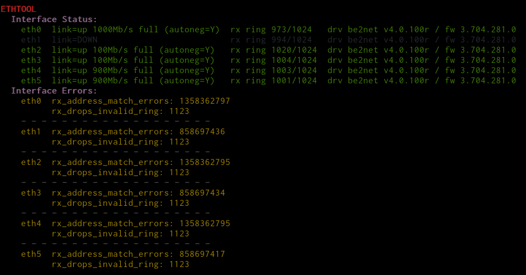Viewport: 526px width, 275px height.
Task: Click eth4 label in Interface Errors section
Action: [31, 223]
